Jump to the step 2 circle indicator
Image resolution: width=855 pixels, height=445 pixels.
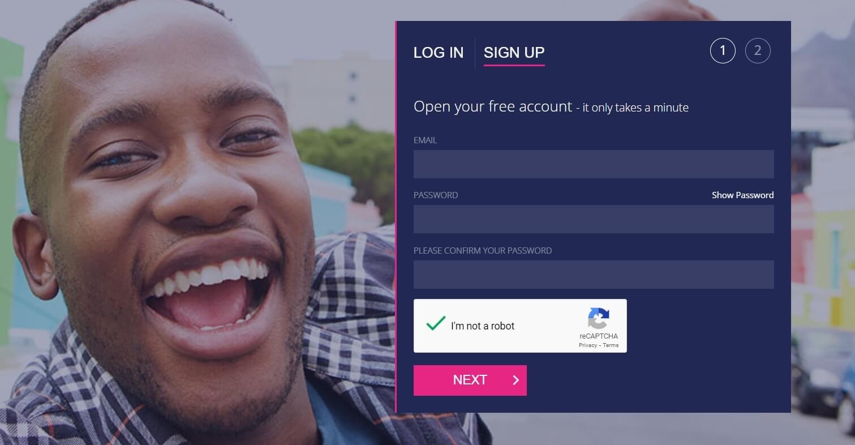(x=758, y=51)
